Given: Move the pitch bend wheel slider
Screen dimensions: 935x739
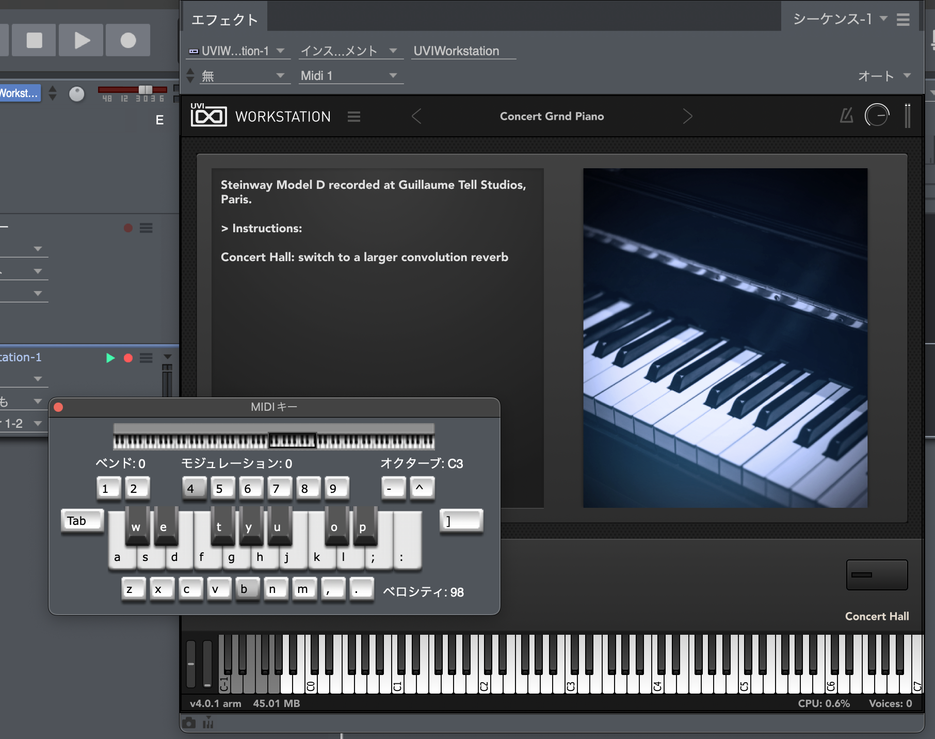Looking at the screenshot, I should click(x=191, y=664).
